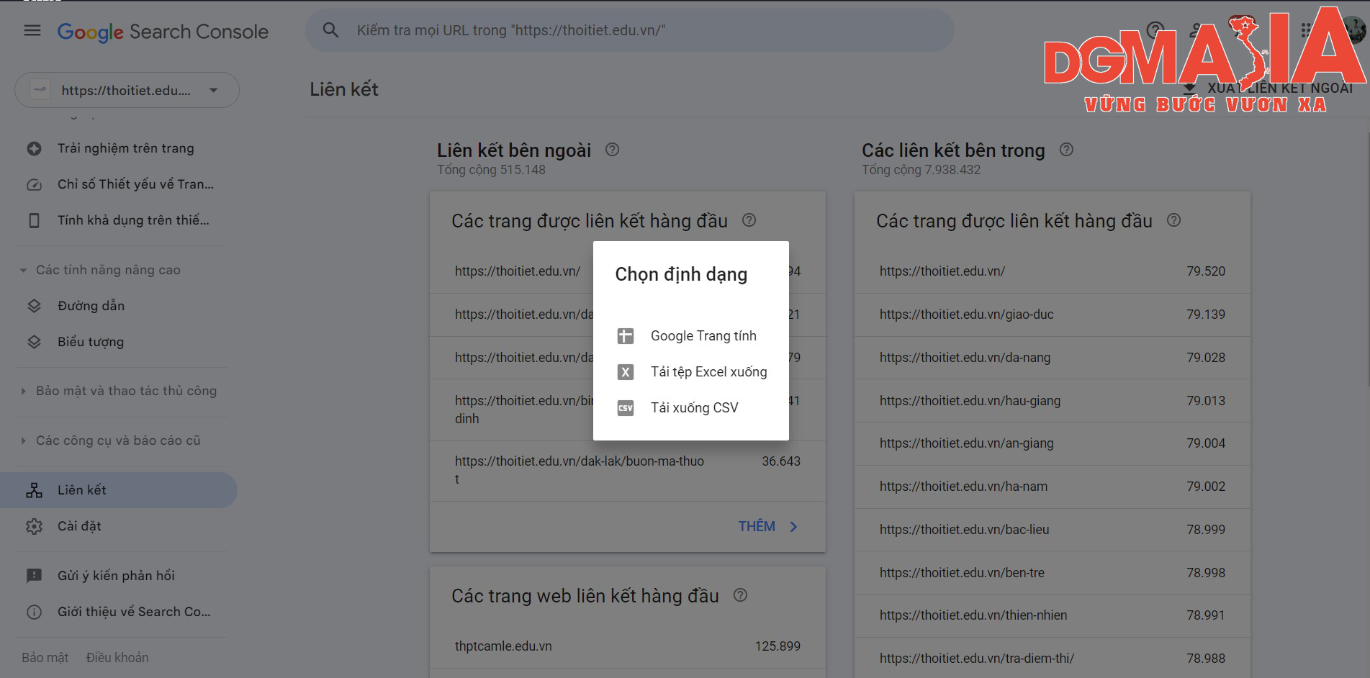Select internal row https://thoitiet.edu.vn/ha-nam
The height and width of the screenshot is (678, 1370).
point(1053,487)
